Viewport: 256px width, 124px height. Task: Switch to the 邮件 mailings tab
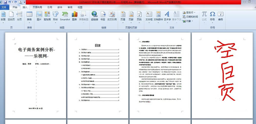click(x=60, y=7)
